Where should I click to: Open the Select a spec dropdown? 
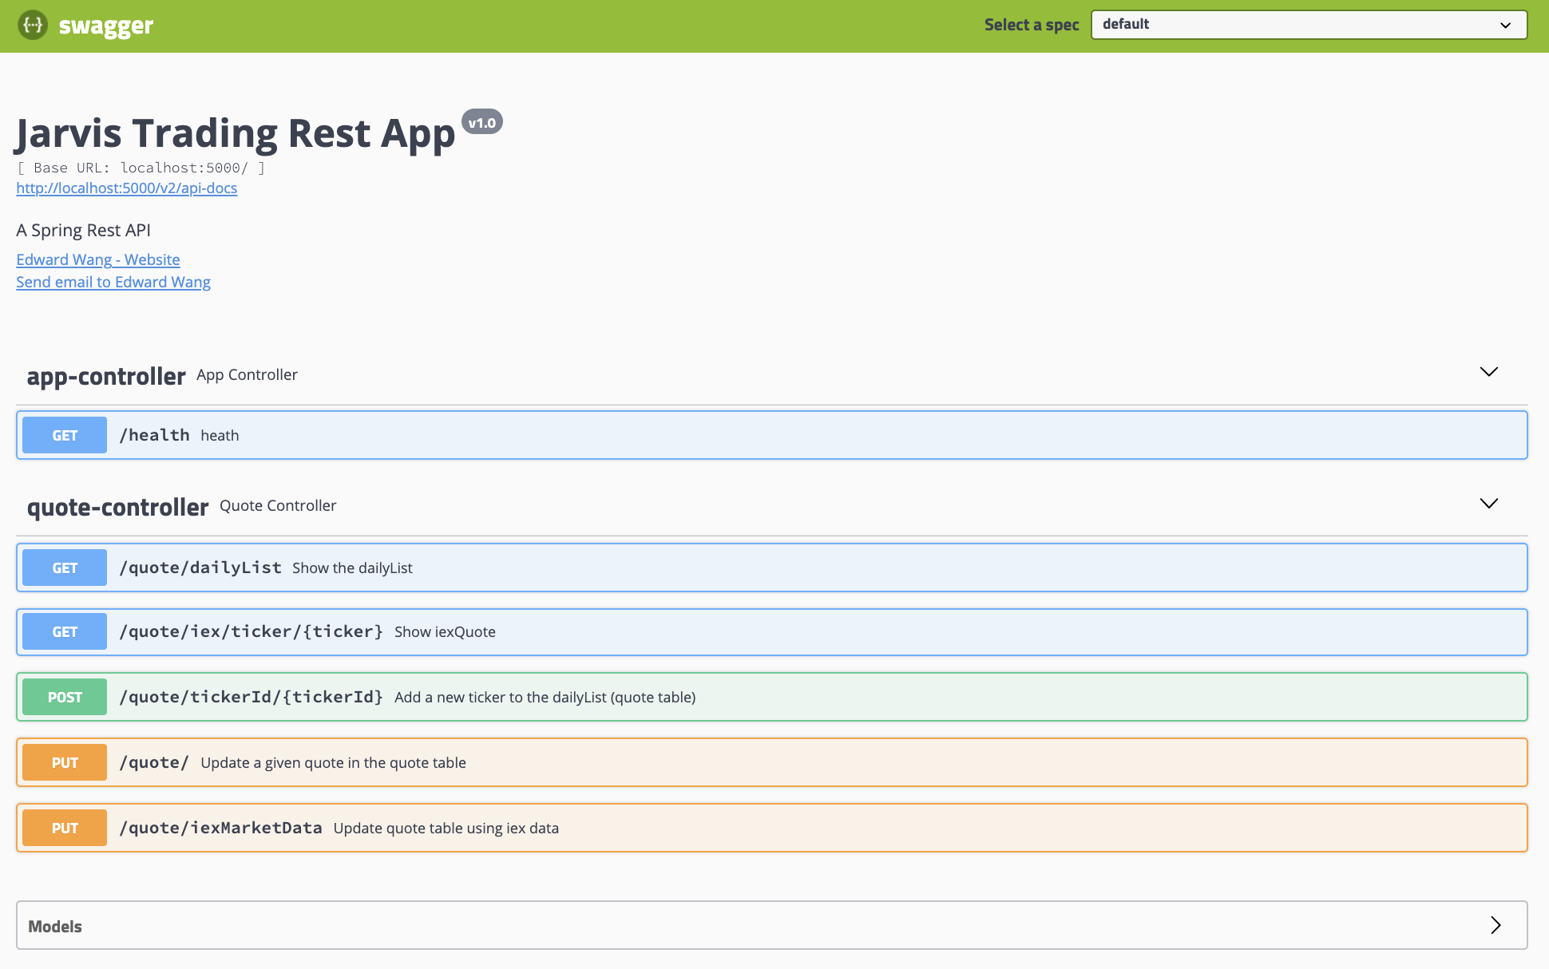1308,25
